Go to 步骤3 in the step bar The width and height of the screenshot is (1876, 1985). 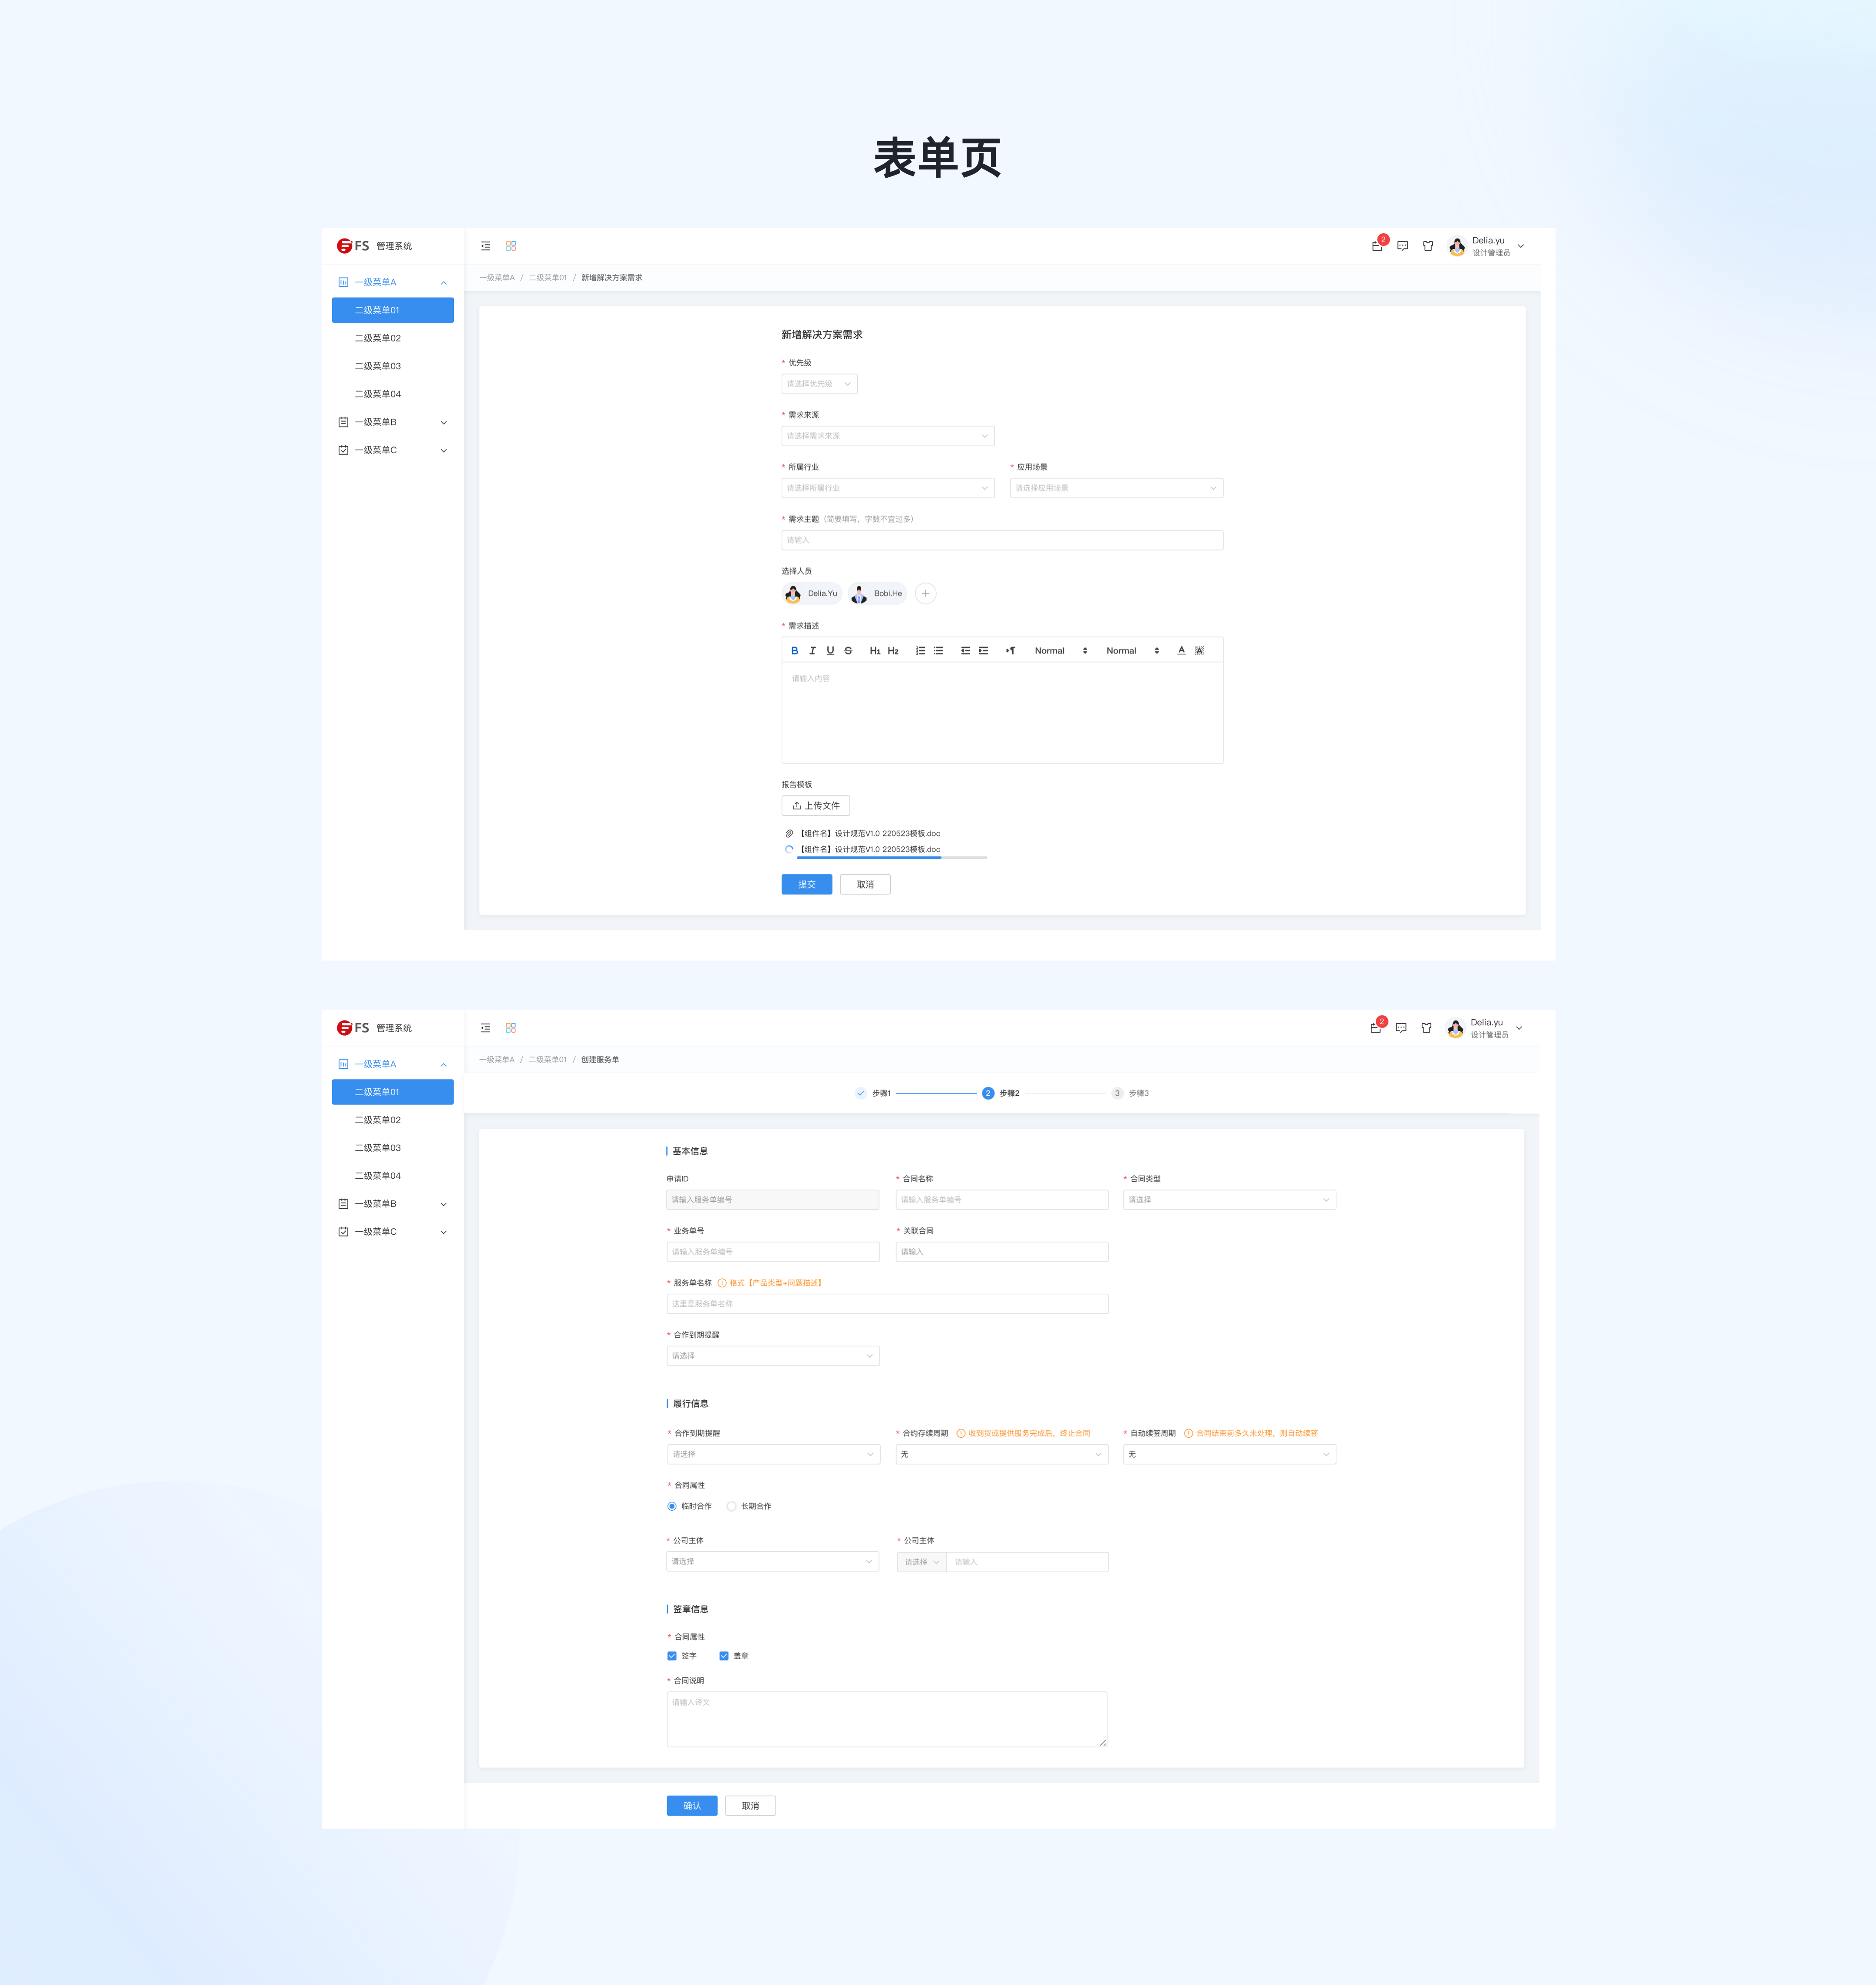(x=1131, y=1094)
